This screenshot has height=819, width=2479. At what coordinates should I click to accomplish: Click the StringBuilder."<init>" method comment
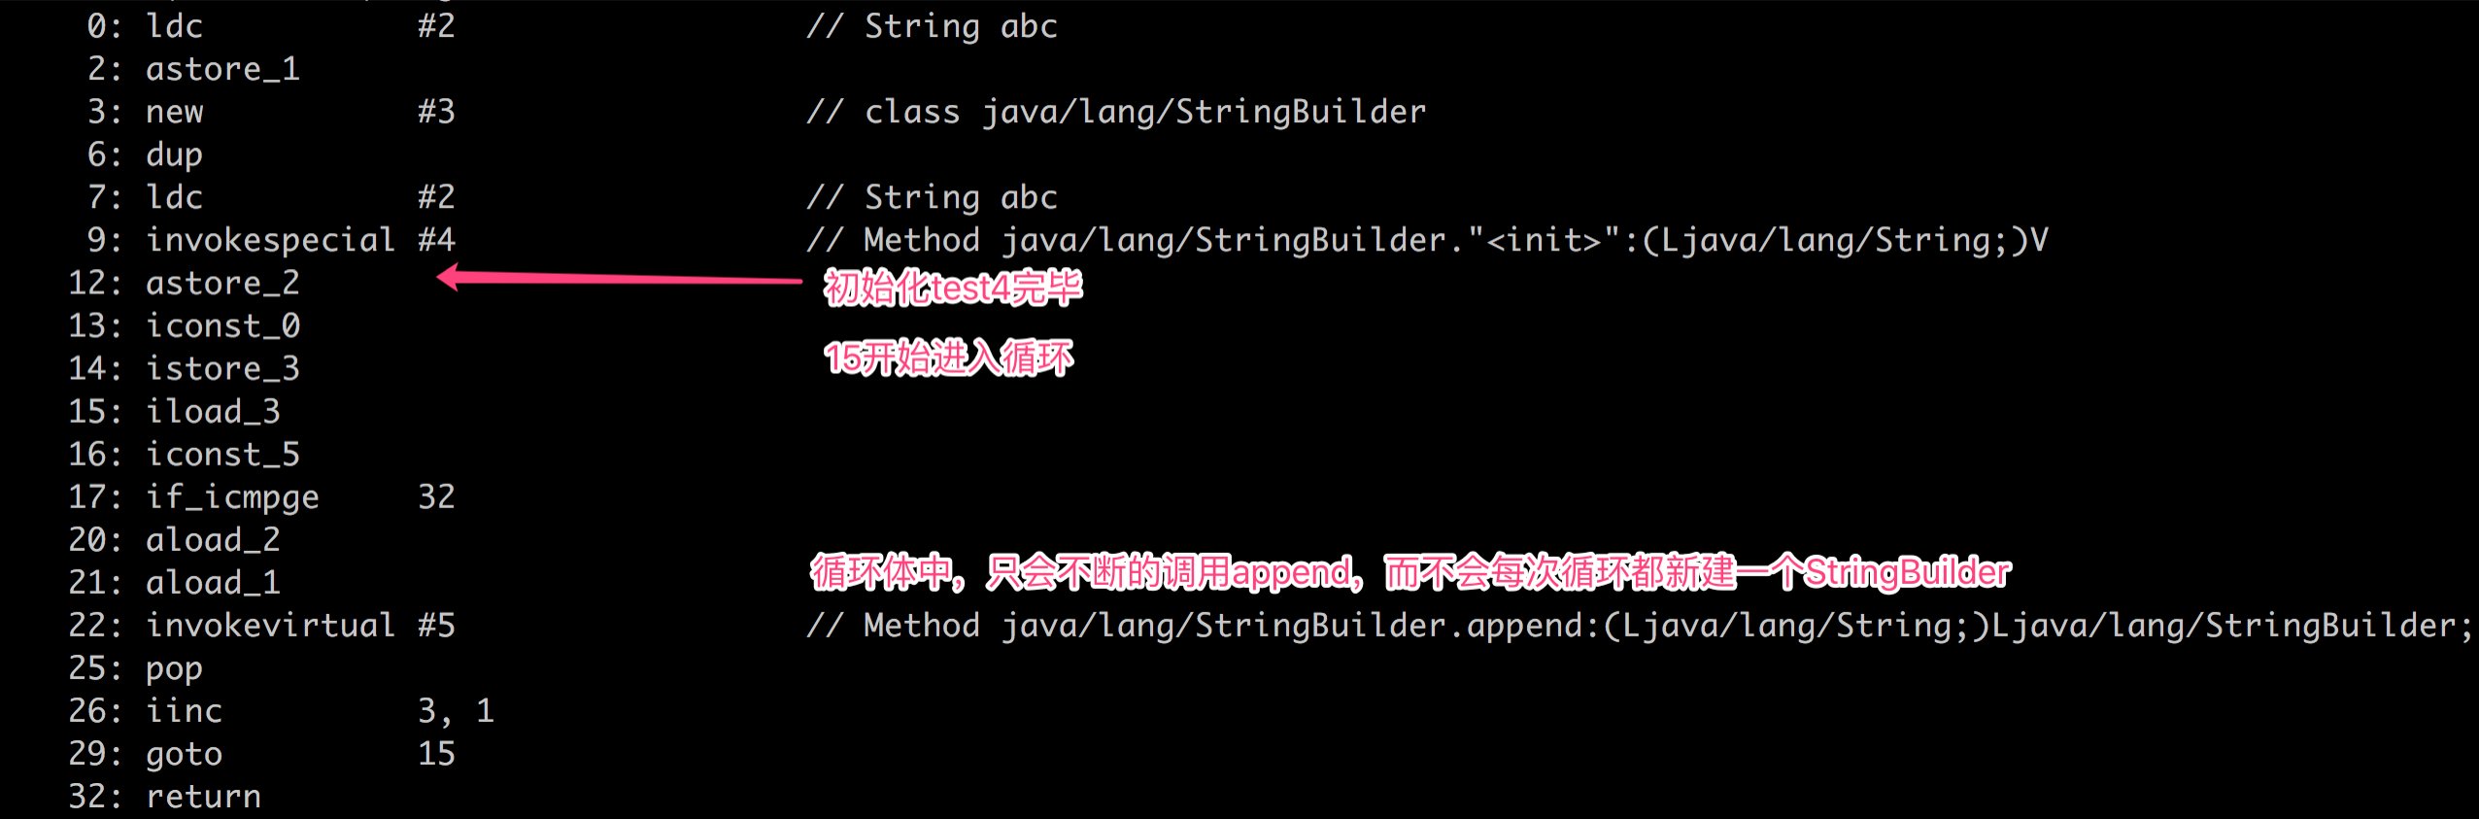(x=1428, y=240)
